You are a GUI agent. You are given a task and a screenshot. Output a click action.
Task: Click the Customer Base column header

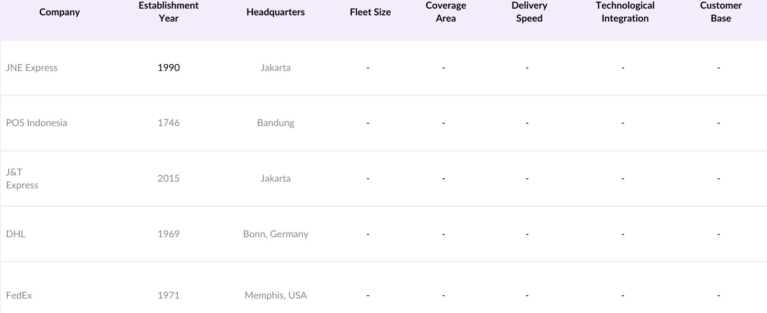click(x=721, y=12)
